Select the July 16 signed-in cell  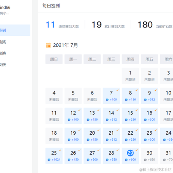pos(149,116)
